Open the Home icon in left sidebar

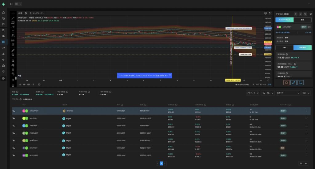(3, 13)
